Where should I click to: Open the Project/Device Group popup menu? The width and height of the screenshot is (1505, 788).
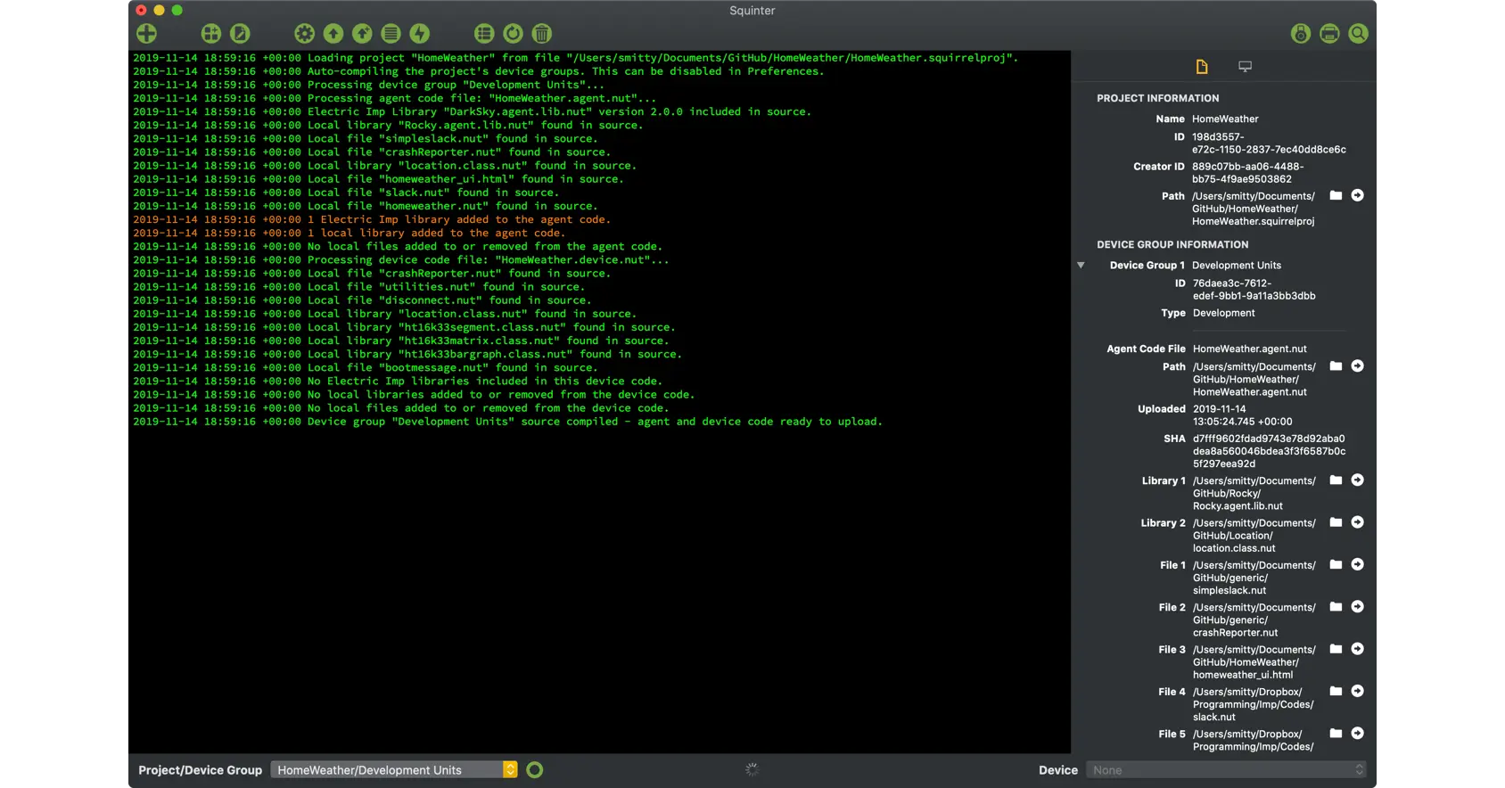[x=394, y=770]
